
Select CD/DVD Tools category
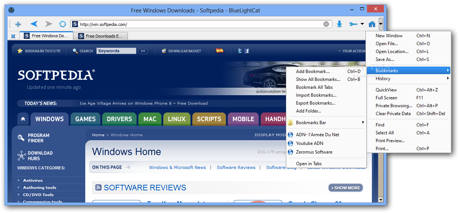[38, 195]
